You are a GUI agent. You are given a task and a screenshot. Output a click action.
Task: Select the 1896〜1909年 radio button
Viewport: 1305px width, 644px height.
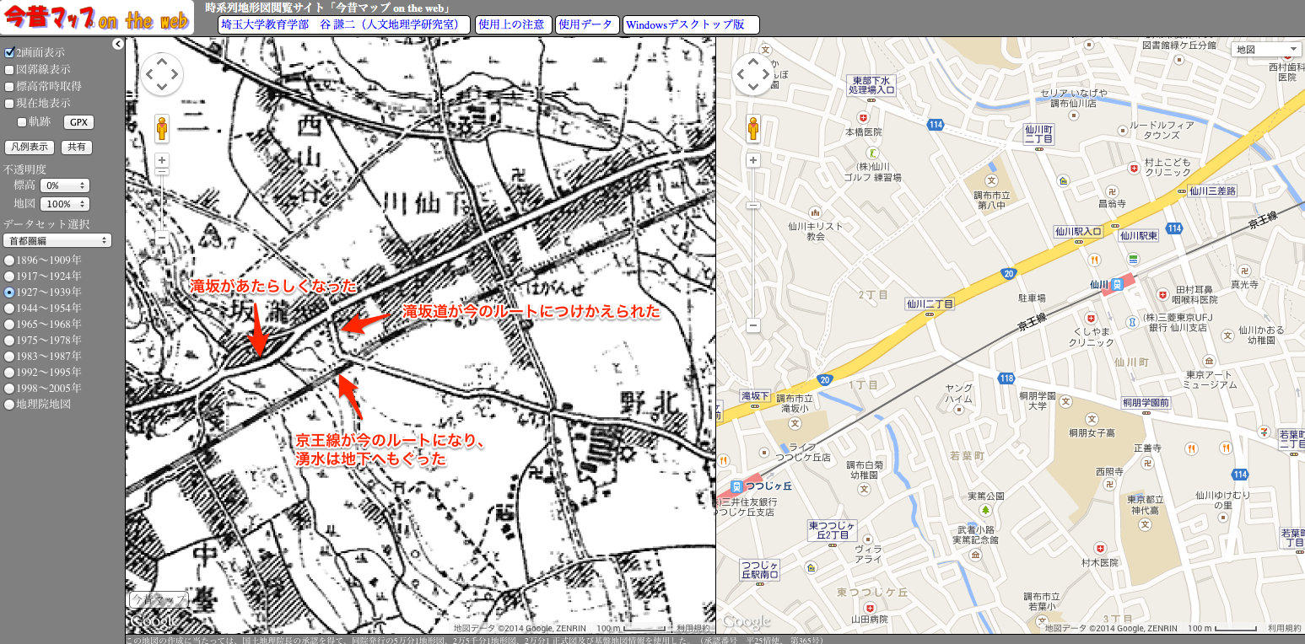click(x=9, y=260)
